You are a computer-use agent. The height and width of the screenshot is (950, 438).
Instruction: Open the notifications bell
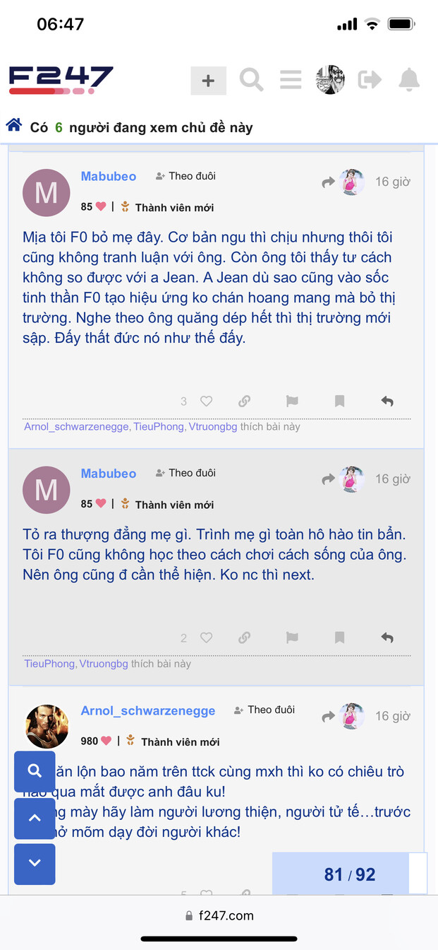(x=409, y=80)
